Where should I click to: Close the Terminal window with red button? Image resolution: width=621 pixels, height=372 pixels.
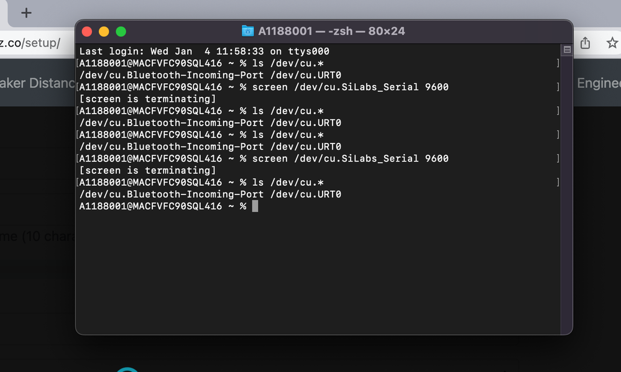87,31
